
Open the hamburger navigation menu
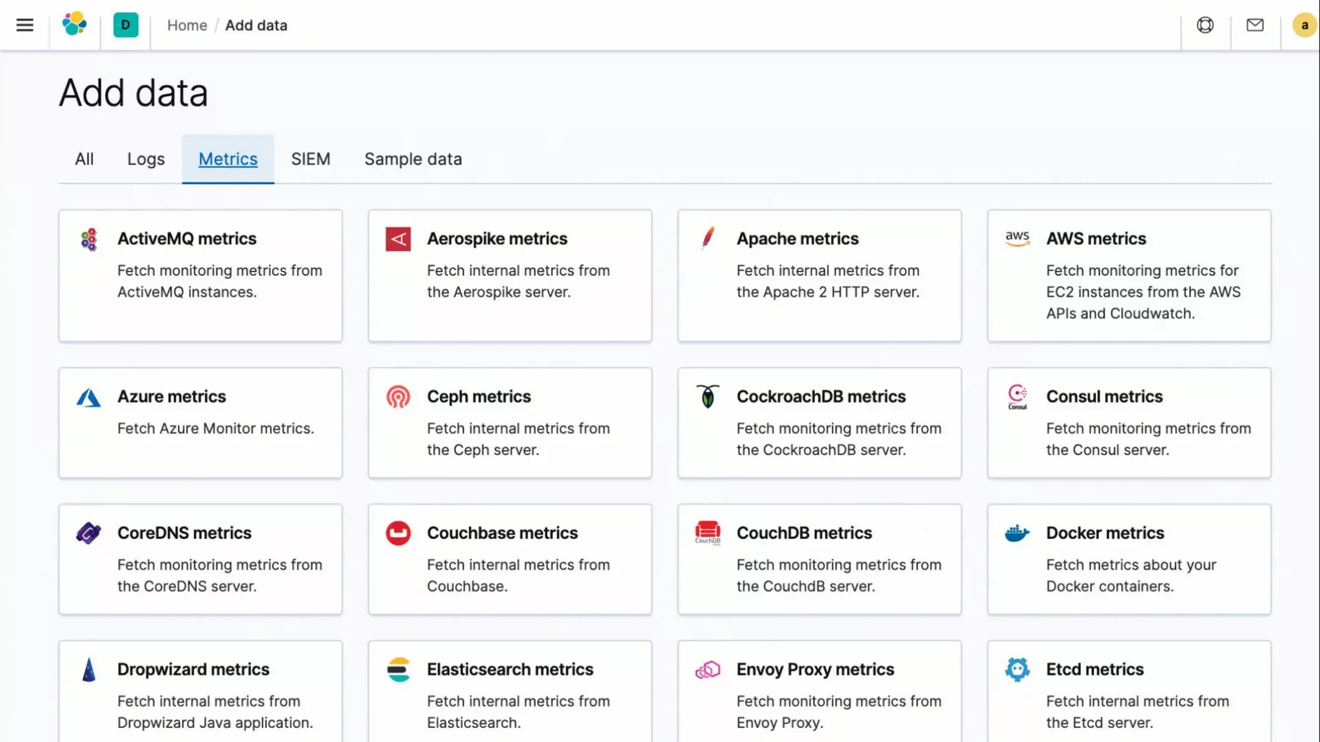pos(24,25)
